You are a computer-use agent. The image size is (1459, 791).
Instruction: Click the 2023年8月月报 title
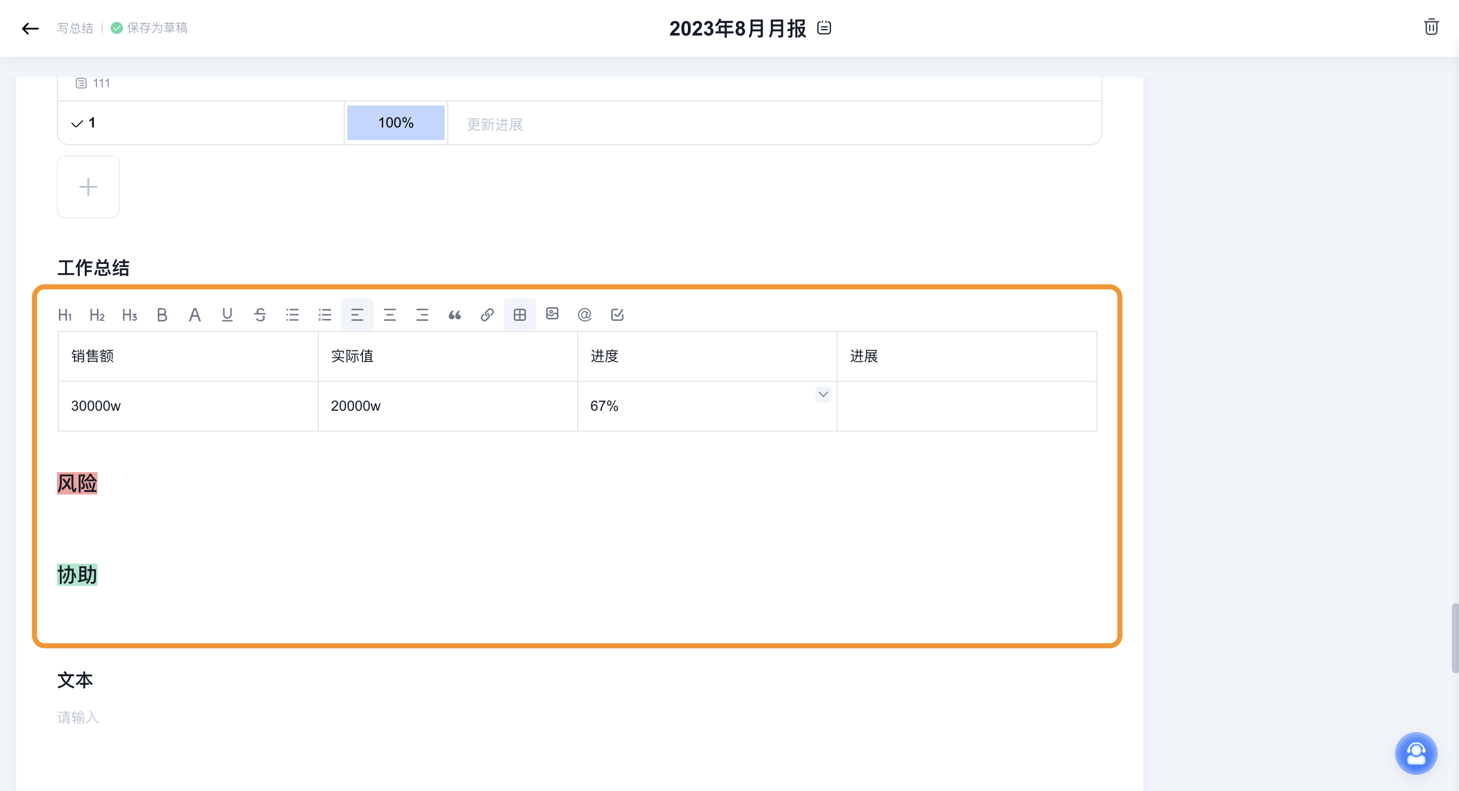point(738,28)
